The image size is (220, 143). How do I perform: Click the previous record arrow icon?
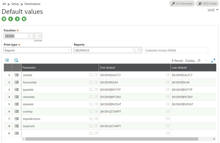pyautogui.click(x=11, y=19)
